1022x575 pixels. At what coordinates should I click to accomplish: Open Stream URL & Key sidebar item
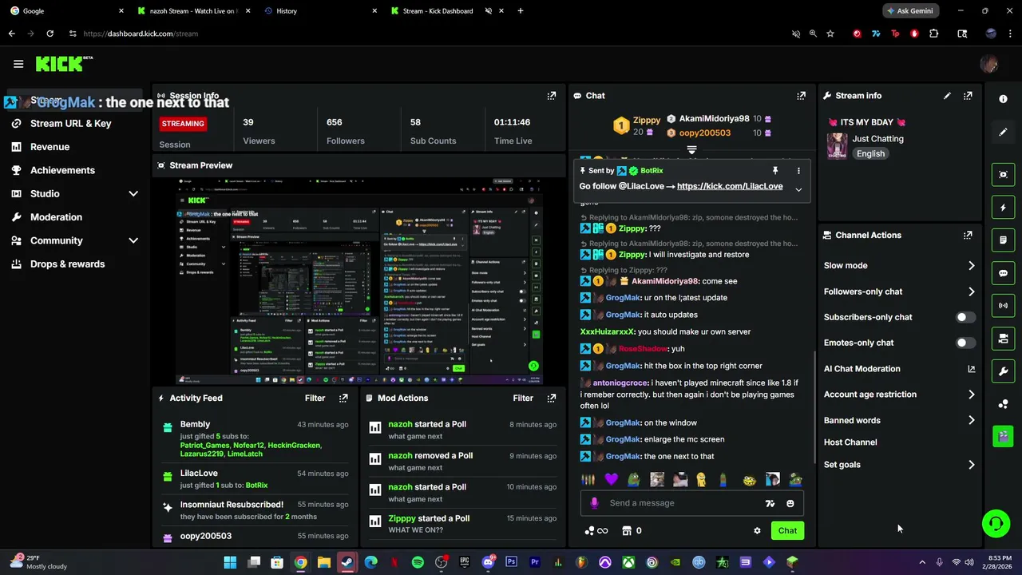pos(70,124)
